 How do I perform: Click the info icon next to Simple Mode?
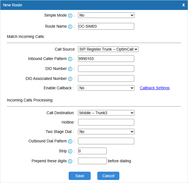click(x=70, y=15)
